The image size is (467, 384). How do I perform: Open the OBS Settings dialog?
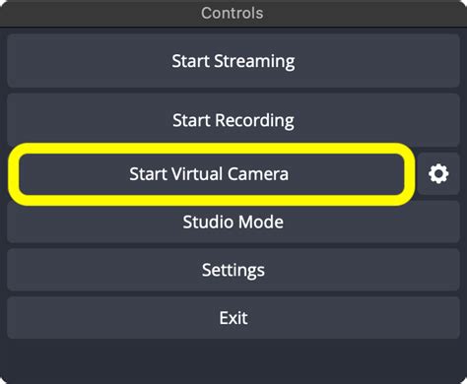click(233, 270)
